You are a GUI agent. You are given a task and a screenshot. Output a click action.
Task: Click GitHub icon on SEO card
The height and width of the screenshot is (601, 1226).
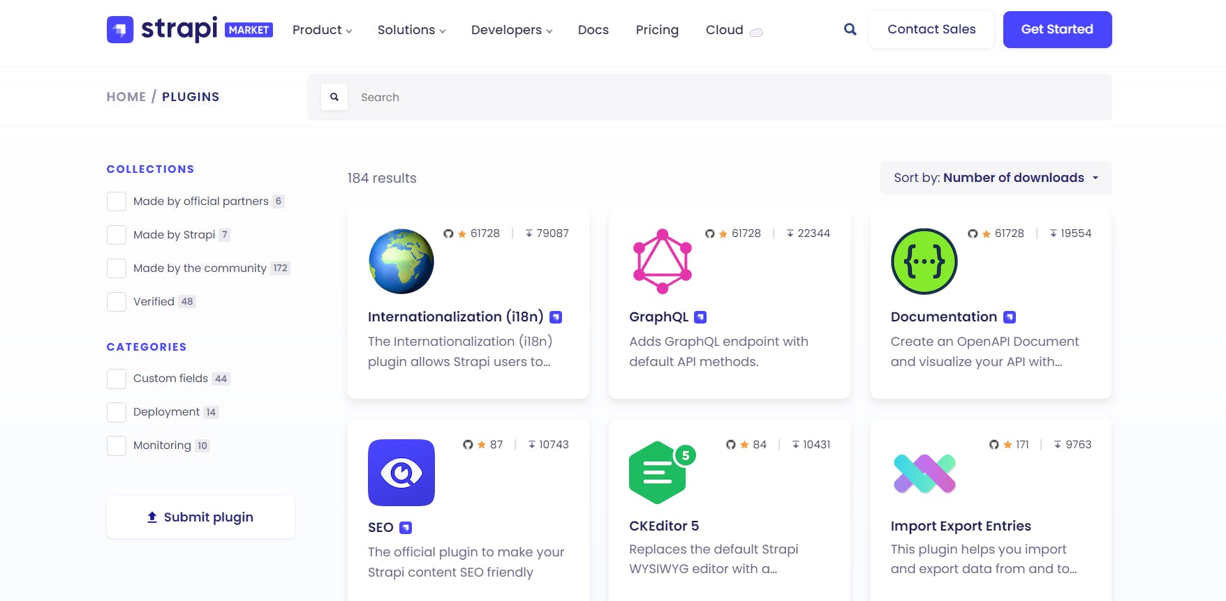[x=468, y=445]
